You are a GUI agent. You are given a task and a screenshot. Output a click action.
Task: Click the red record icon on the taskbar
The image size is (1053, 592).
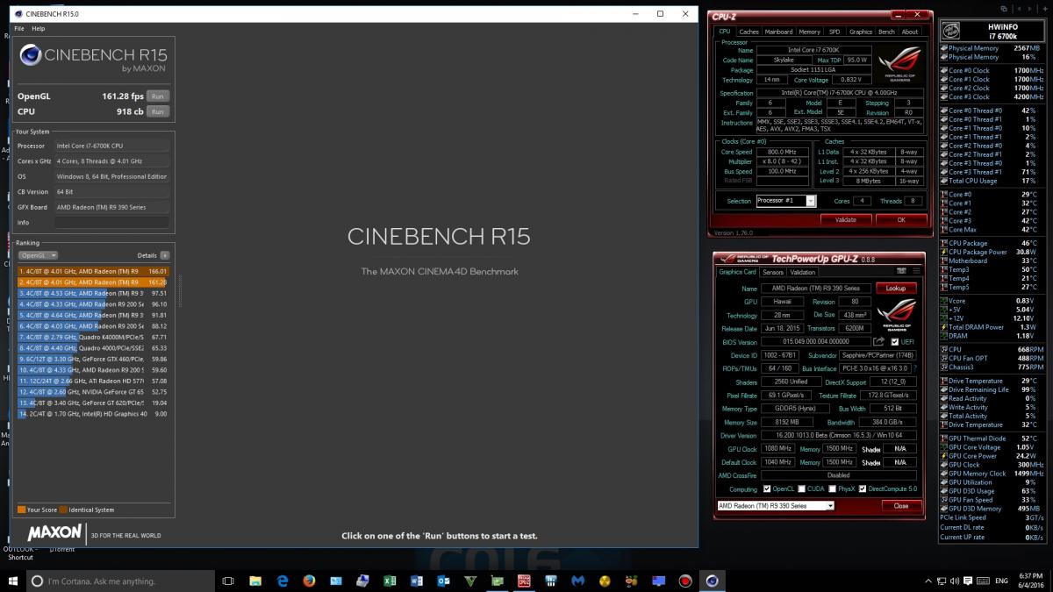(685, 581)
